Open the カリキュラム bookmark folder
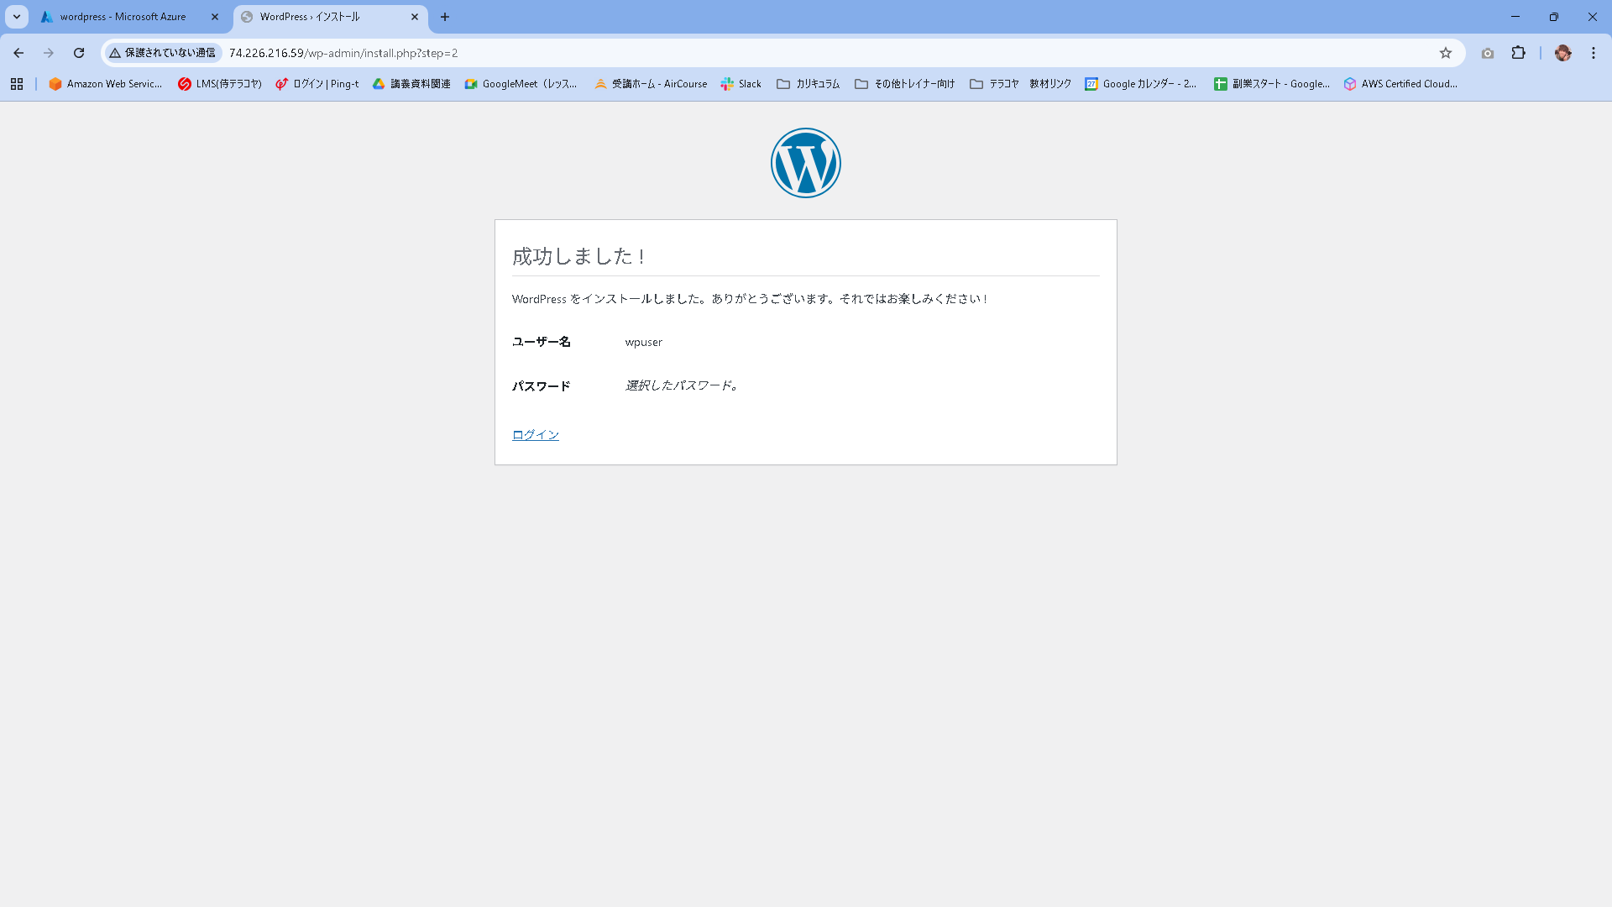The height and width of the screenshot is (907, 1612). click(x=808, y=84)
